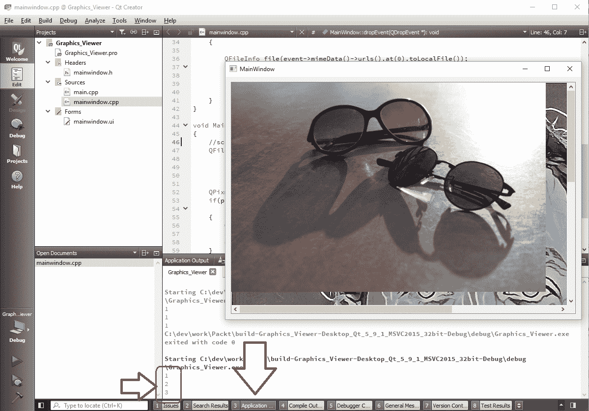589x411 pixels.
Task: Toggle the left sidebar visibility
Action: coord(41,406)
